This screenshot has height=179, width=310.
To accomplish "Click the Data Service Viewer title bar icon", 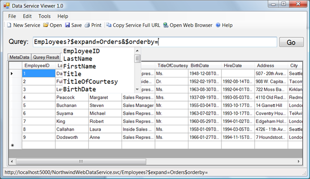I will pos(6,6).
